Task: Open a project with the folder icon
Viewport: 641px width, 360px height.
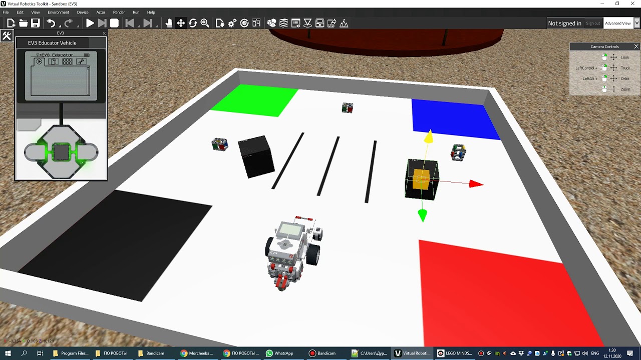Action: tap(23, 23)
